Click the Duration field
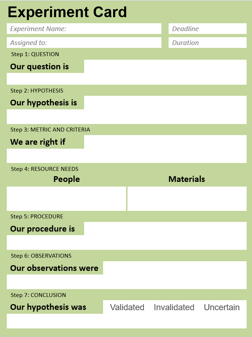The width and height of the screenshot is (252, 337). [x=208, y=43]
